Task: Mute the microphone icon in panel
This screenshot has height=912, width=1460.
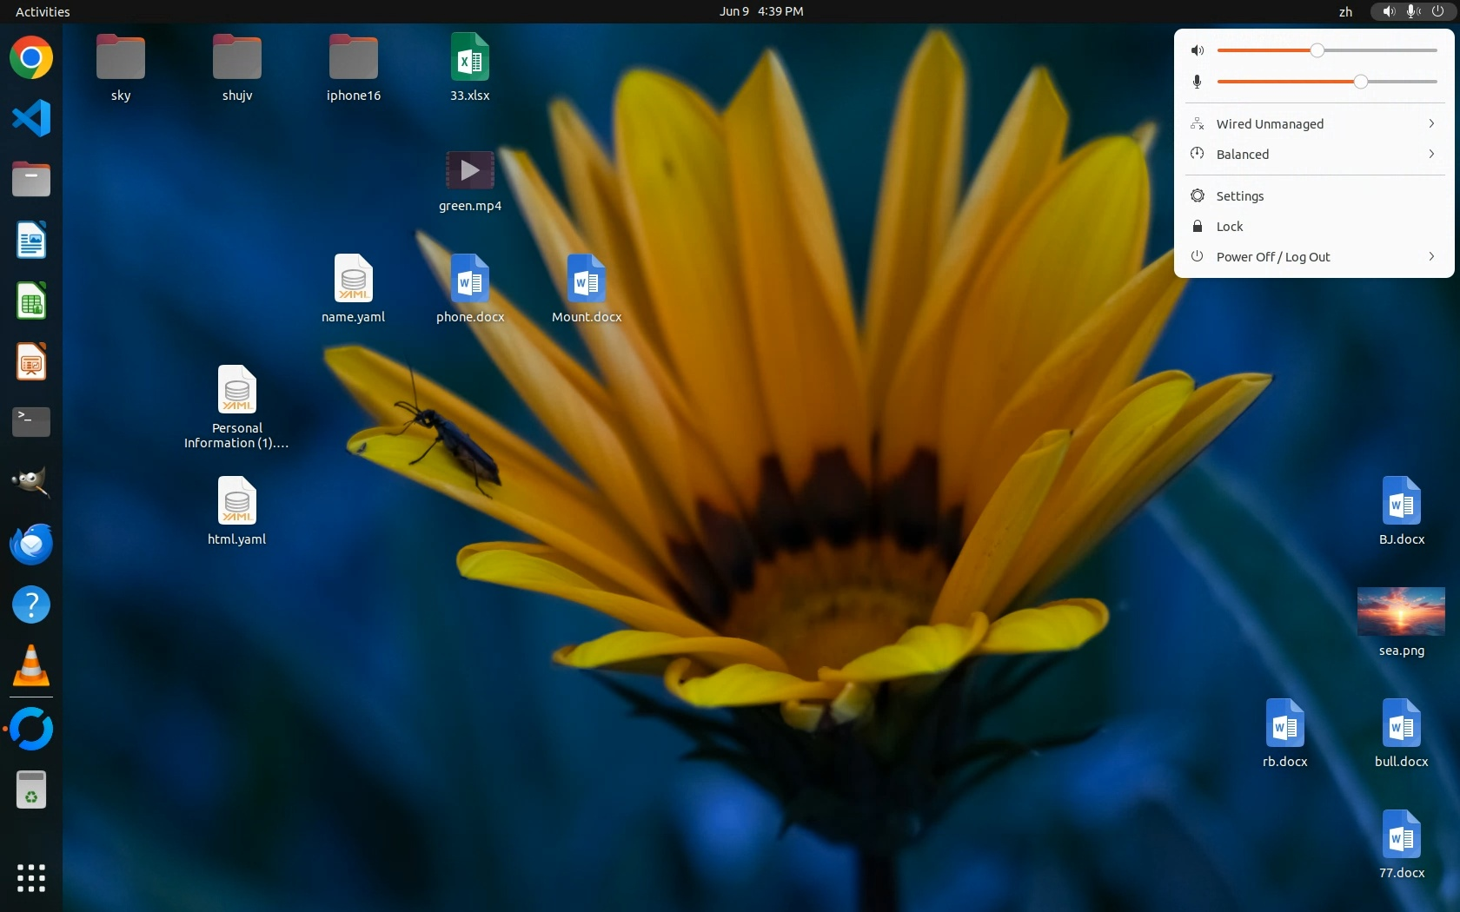Action: (1198, 82)
